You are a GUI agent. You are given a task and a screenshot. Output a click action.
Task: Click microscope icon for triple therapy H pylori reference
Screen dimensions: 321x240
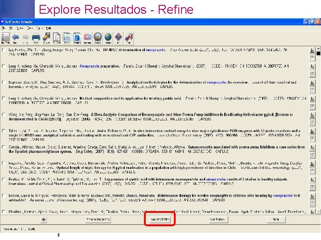(x=312, y=164)
